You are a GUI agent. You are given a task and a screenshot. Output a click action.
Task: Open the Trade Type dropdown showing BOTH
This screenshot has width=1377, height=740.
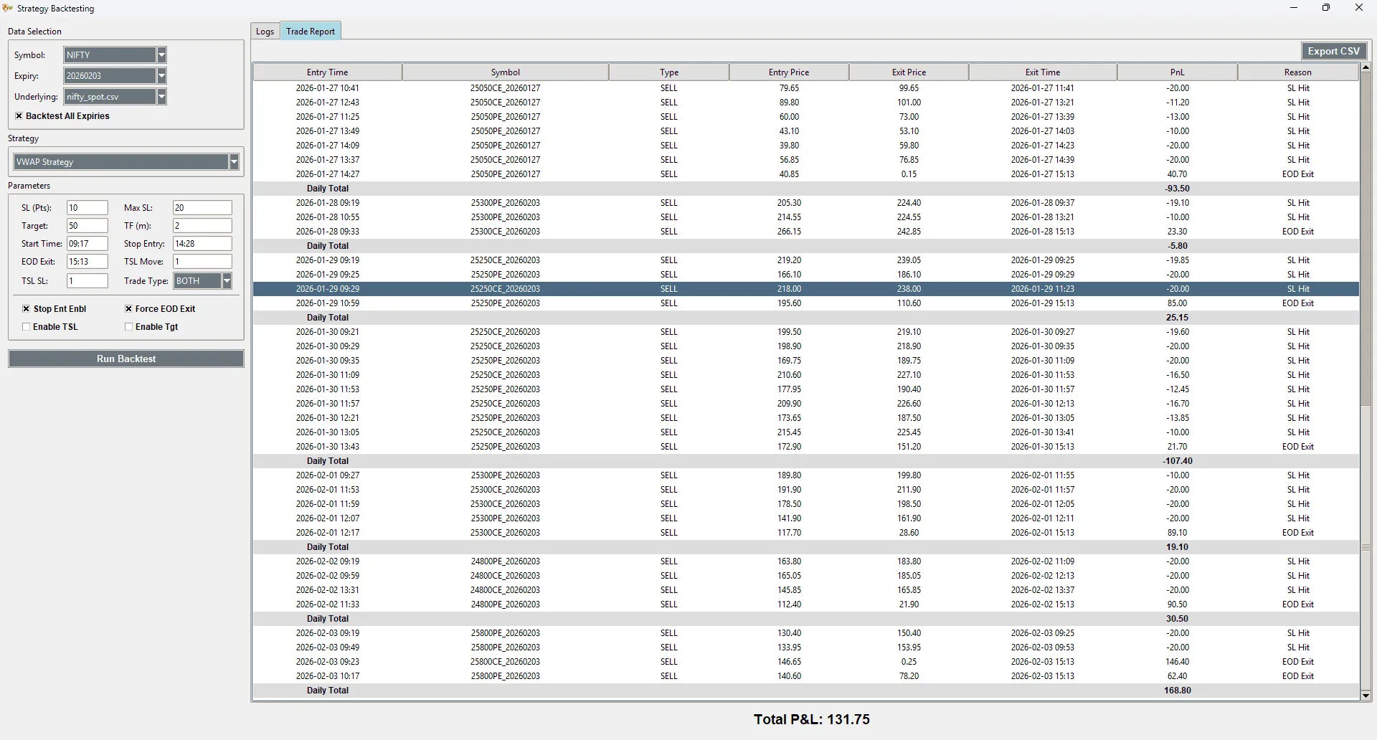[x=227, y=280]
